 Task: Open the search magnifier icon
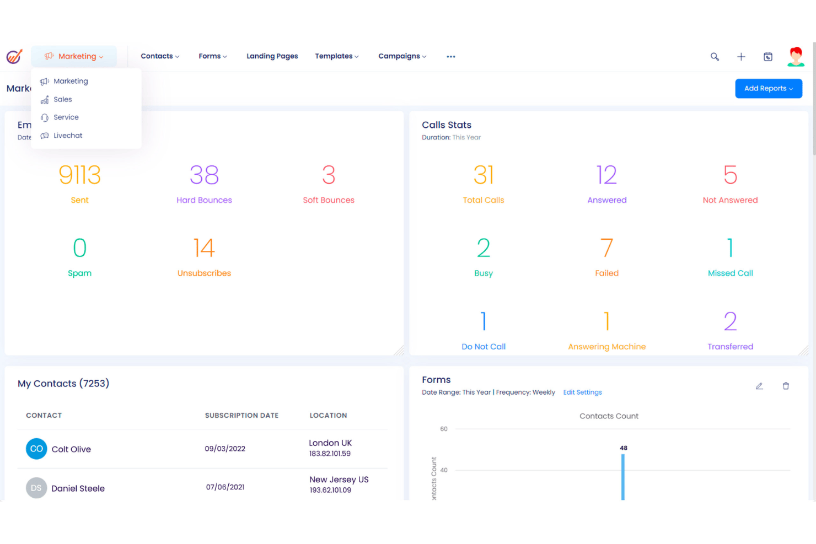[x=715, y=57]
